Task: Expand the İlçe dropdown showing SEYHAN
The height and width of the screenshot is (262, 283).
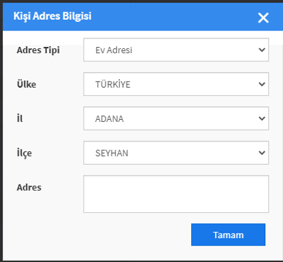Action: pos(176,152)
